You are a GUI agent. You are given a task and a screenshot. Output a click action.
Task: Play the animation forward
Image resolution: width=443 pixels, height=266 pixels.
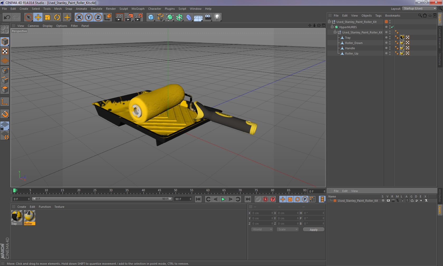click(x=223, y=199)
